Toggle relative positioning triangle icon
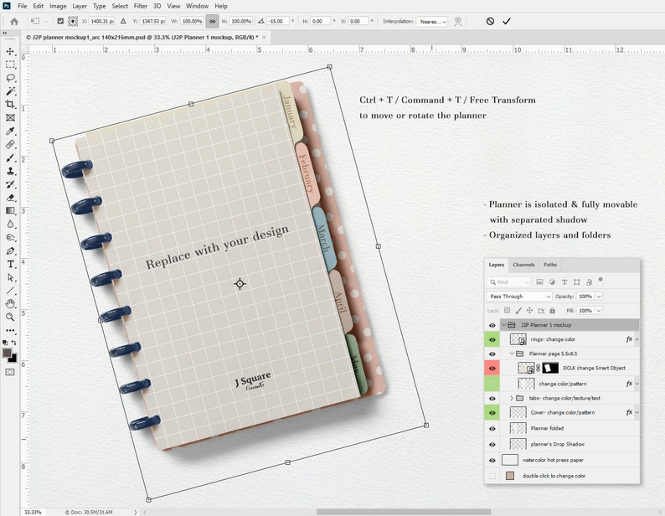This screenshot has height=516, width=665. point(123,21)
